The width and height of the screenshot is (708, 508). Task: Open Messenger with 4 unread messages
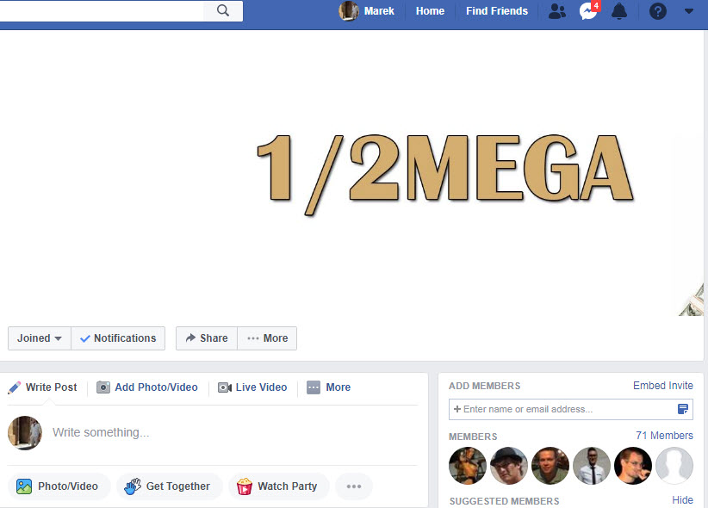click(x=589, y=11)
